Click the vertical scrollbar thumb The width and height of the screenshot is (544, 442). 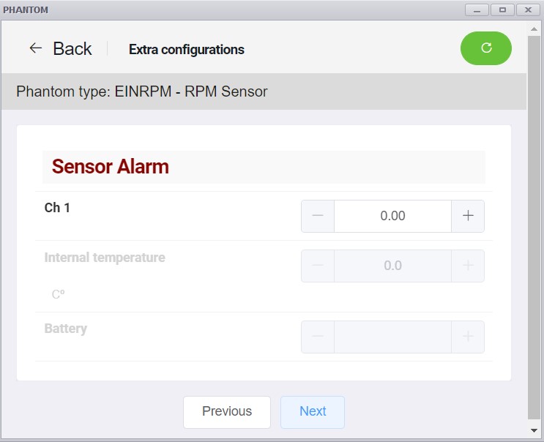[x=534, y=228]
